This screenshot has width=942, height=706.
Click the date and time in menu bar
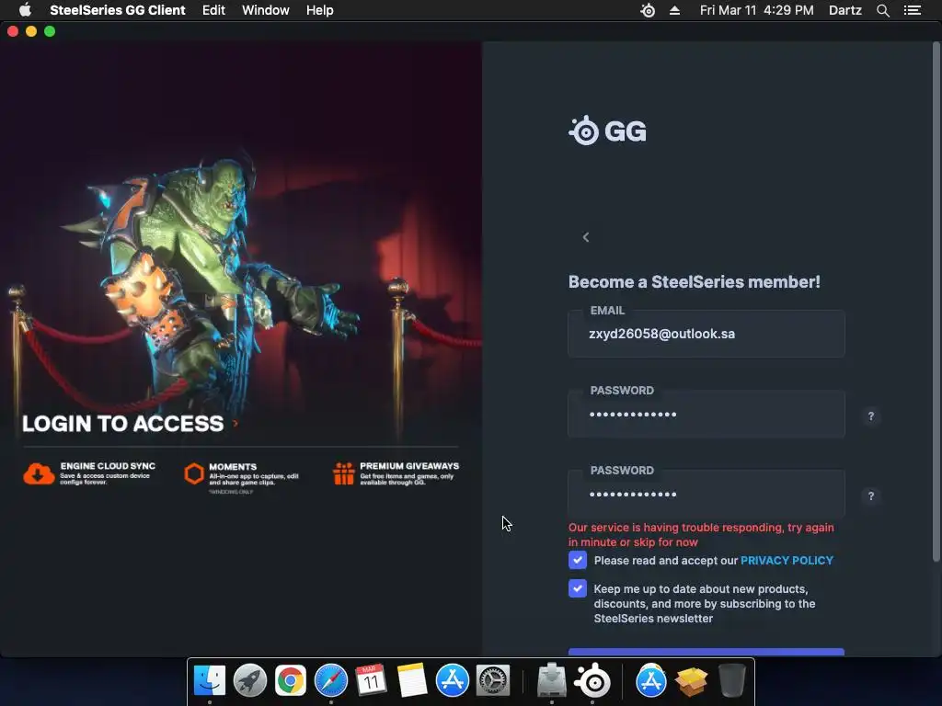pyautogui.click(x=756, y=10)
